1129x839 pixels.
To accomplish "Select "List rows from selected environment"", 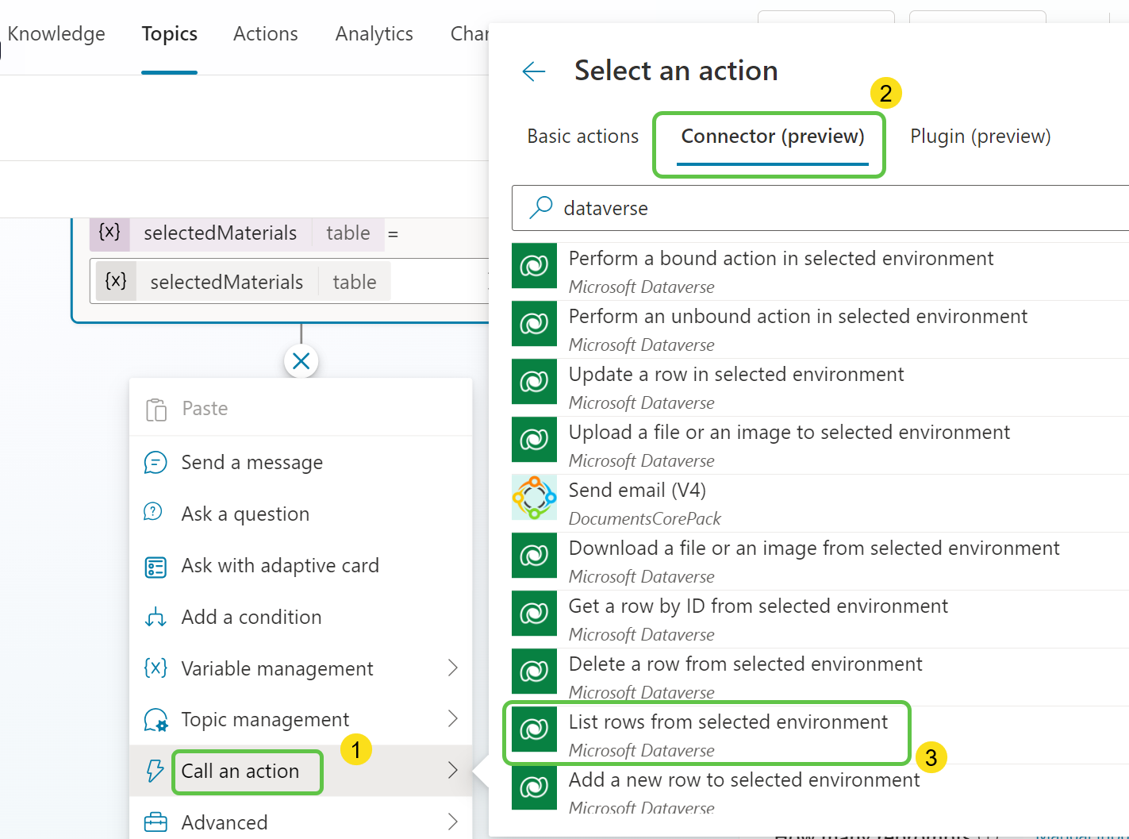I will pyautogui.click(x=728, y=722).
